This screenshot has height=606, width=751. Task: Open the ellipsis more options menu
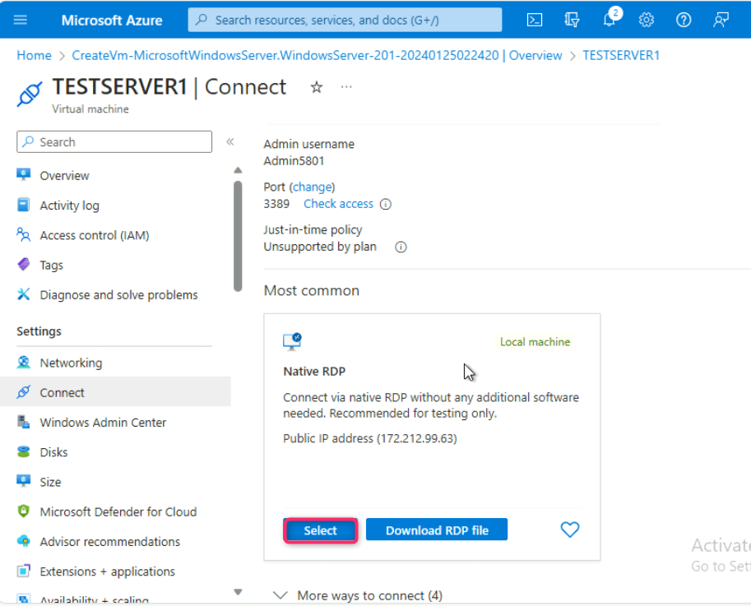346,87
